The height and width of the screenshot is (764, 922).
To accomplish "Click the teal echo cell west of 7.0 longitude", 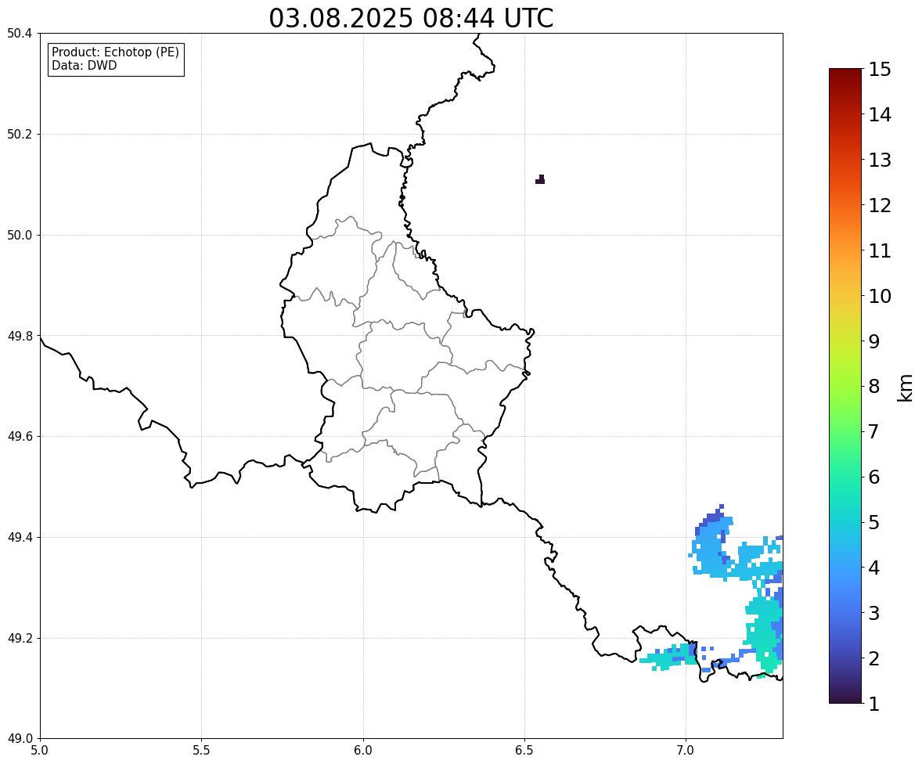I will pyautogui.click(x=669, y=657).
